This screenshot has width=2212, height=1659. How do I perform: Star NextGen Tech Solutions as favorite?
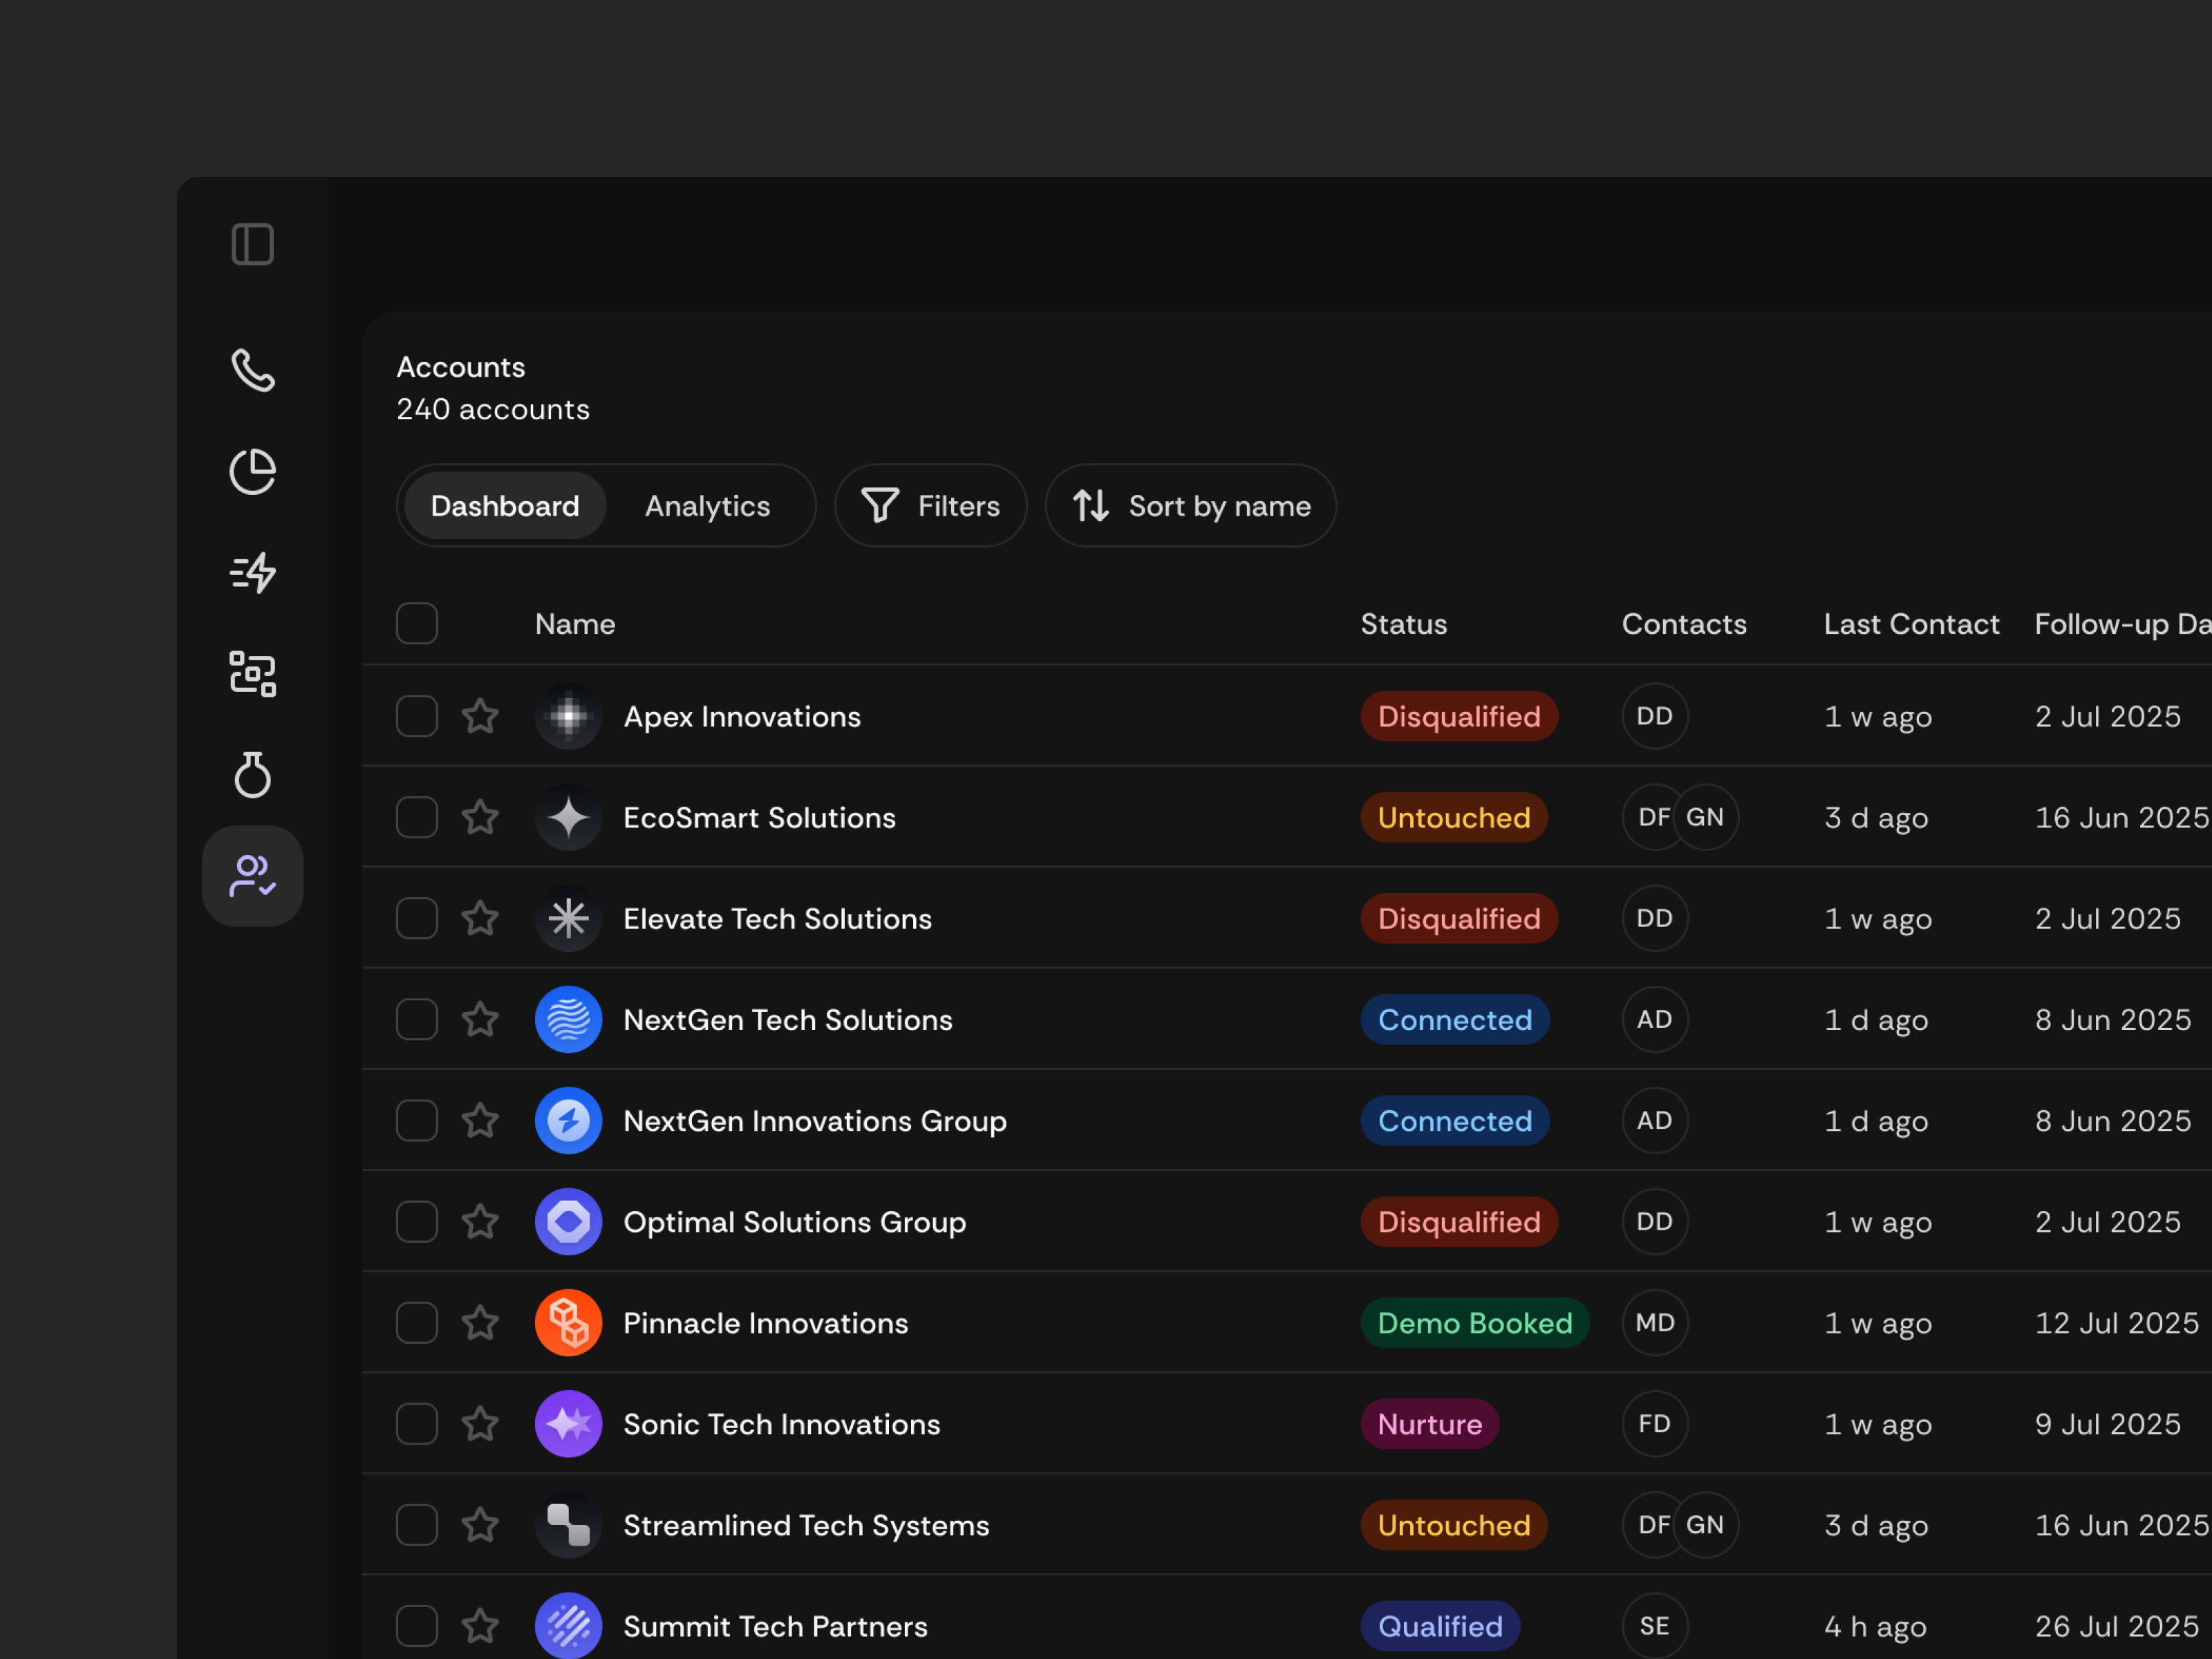click(x=480, y=1019)
